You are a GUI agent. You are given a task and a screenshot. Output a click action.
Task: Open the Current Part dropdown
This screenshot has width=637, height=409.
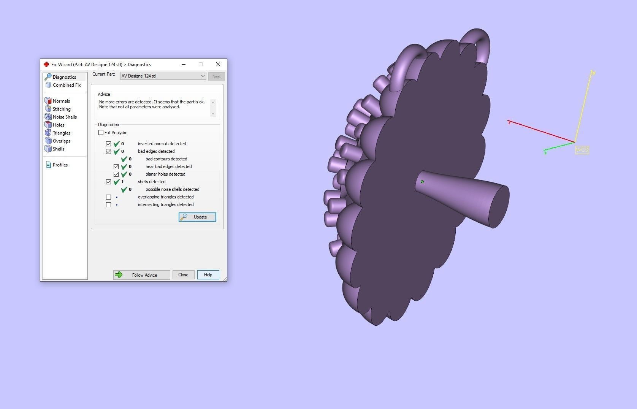(163, 76)
